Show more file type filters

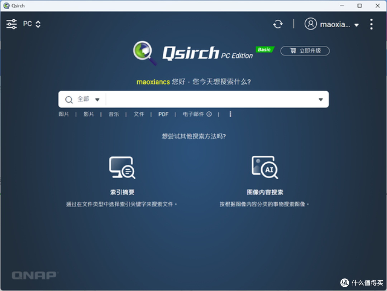click(x=230, y=114)
